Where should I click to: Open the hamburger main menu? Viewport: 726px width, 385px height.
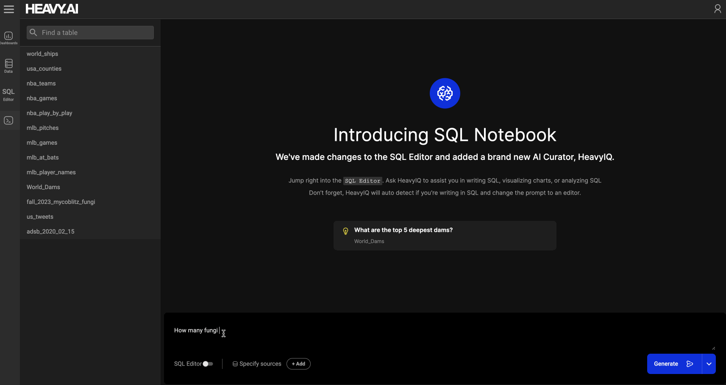(x=9, y=9)
